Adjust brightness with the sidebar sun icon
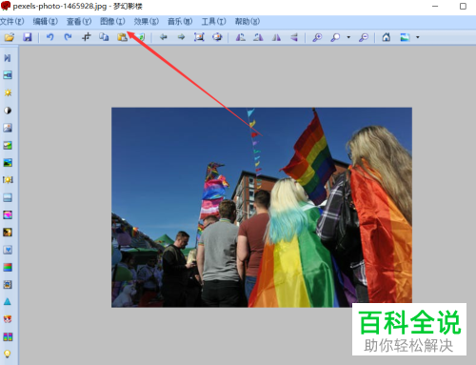This screenshot has height=365, width=476. tap(8, 92)
